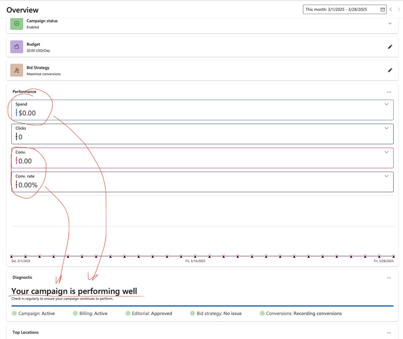Select the Clicks metric card
The height and width of the screenshot is (339, 403).
coord(203,134)
